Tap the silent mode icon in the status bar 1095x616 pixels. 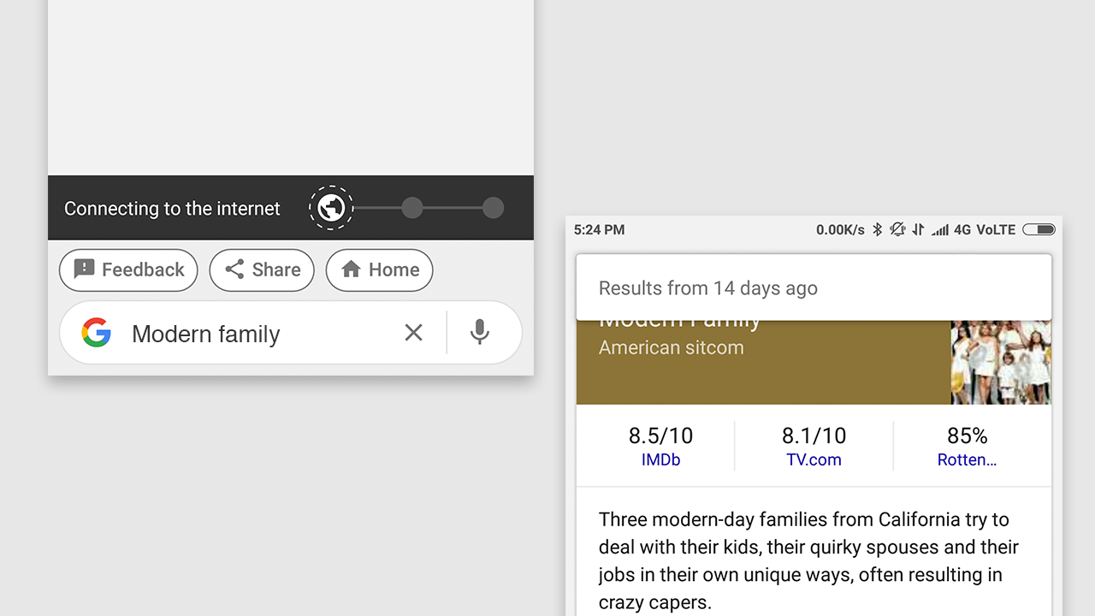click(x=897, y=229)
